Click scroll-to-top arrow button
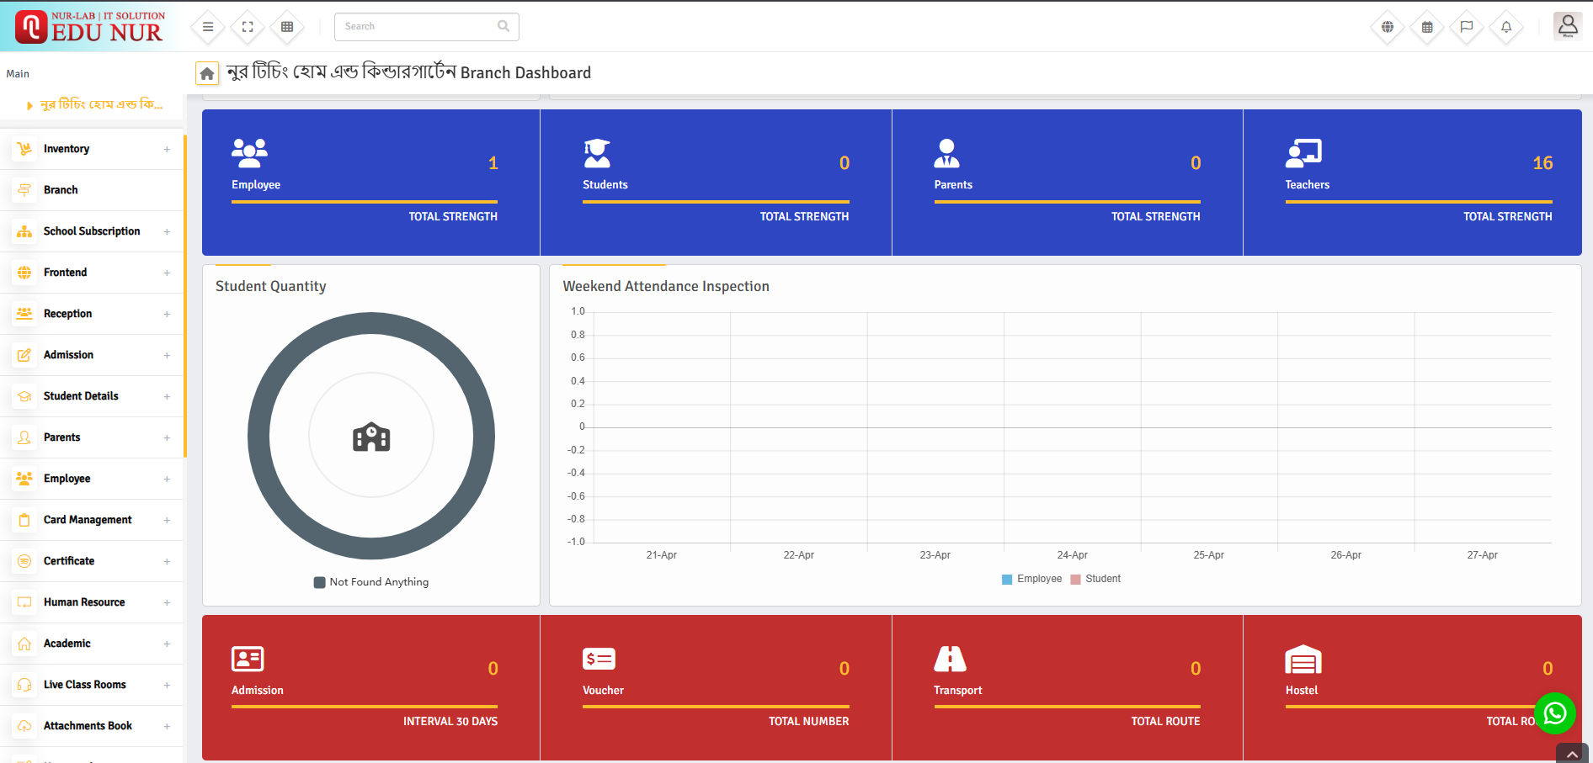The height and width of the screenshot is (763, 1593). 1572,754
